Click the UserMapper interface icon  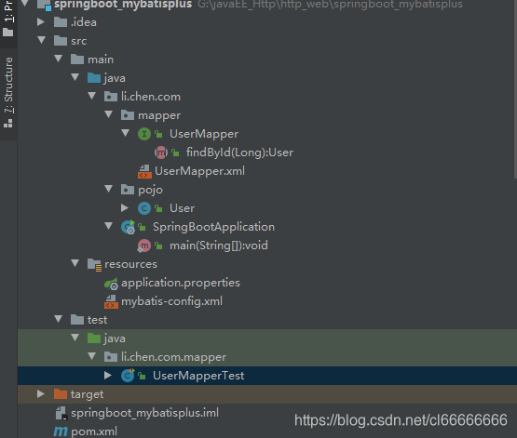tap(144, 134)
